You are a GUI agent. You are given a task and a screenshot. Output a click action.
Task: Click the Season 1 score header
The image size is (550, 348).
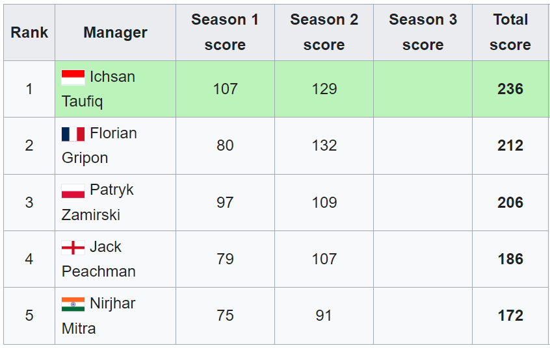(225, 32)
